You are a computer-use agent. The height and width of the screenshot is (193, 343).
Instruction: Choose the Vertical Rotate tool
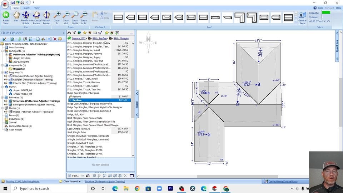click(x=46, y=15)
